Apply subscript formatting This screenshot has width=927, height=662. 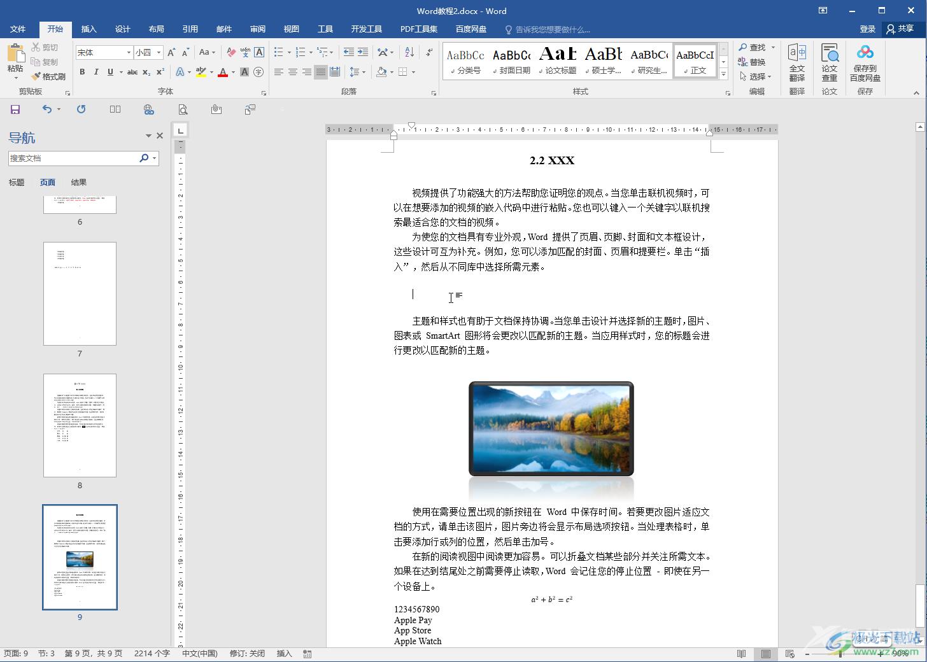(x=146, y=72)
